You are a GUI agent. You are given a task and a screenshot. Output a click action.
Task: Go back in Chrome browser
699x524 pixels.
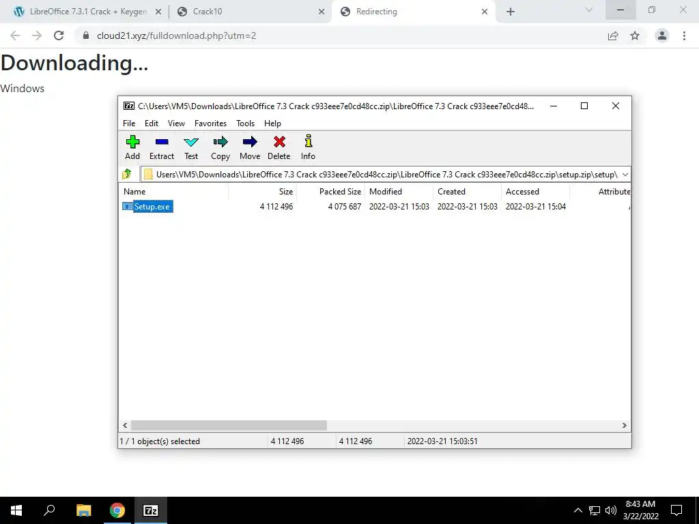[x=15, y=35]
